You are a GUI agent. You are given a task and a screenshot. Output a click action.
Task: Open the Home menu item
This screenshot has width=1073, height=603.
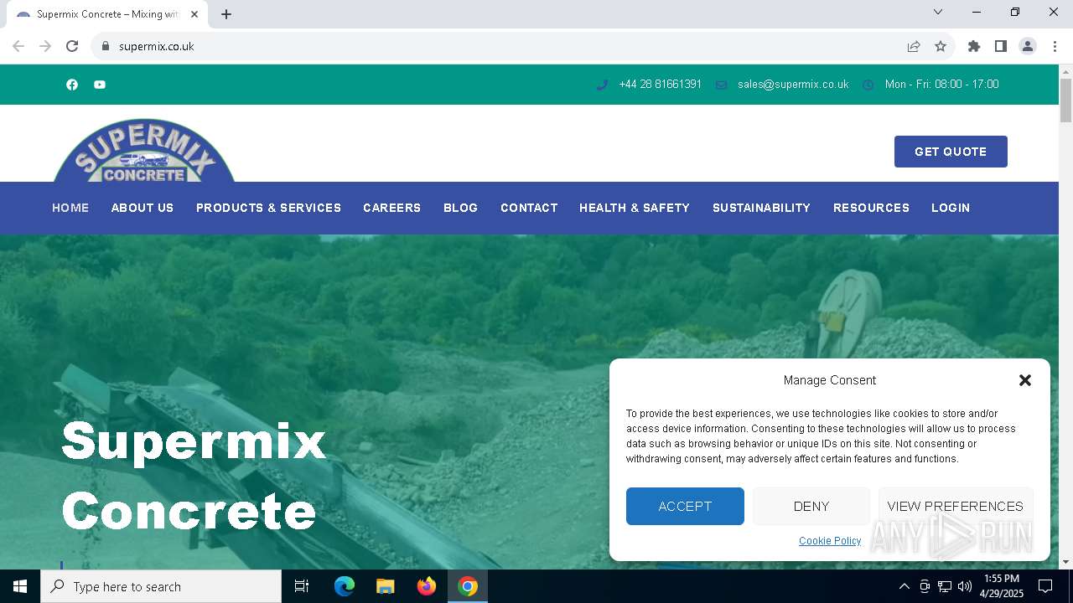[x=70, y=208]
